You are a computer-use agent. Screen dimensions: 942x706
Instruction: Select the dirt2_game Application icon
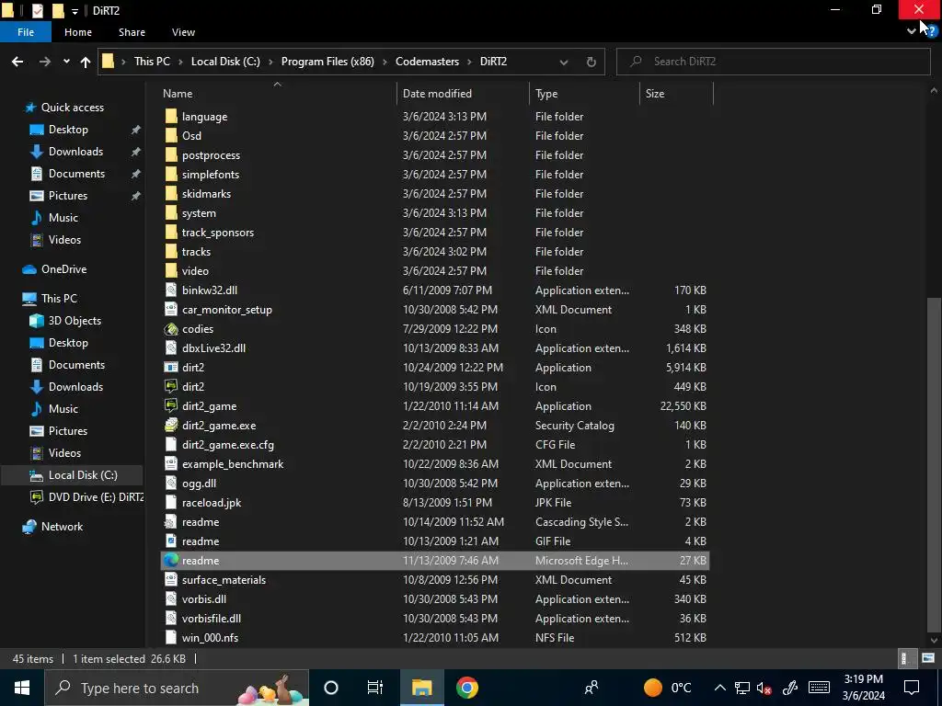[x=171, y=405]
